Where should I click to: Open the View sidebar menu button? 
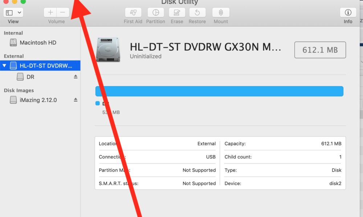click(x=13, y=12)
